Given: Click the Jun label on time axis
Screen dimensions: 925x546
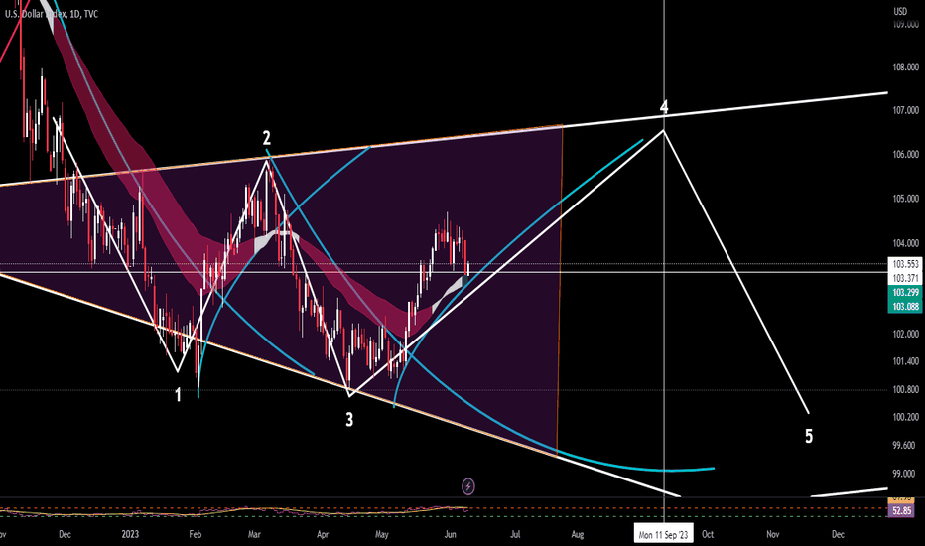Looking at the screenshot, I should pos(451,534).
